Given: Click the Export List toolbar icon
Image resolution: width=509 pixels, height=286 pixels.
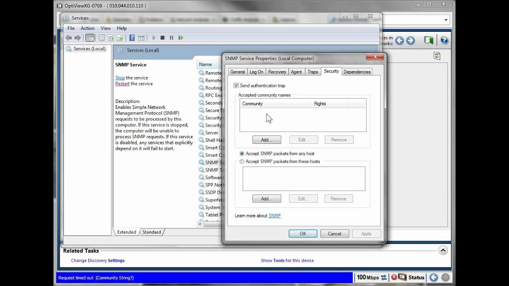Looking at the screenshot, I should point(120,38).
